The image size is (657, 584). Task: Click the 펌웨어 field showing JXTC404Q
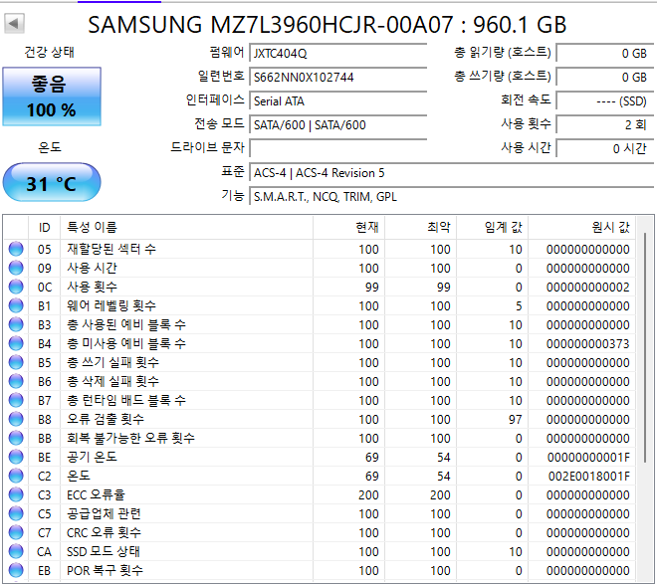click(346, 54)
